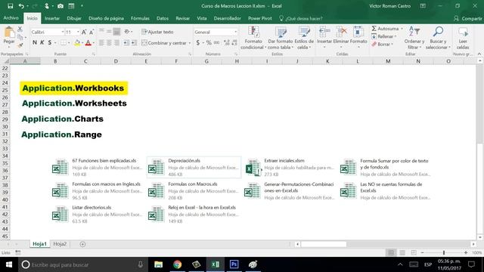Open Windows Start menu
Screen dimensions: 484x272
click(9, 264)
